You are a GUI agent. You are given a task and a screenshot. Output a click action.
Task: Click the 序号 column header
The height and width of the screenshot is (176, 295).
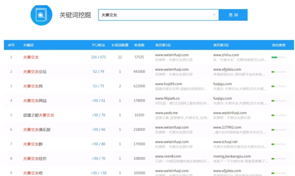[11, 45]
